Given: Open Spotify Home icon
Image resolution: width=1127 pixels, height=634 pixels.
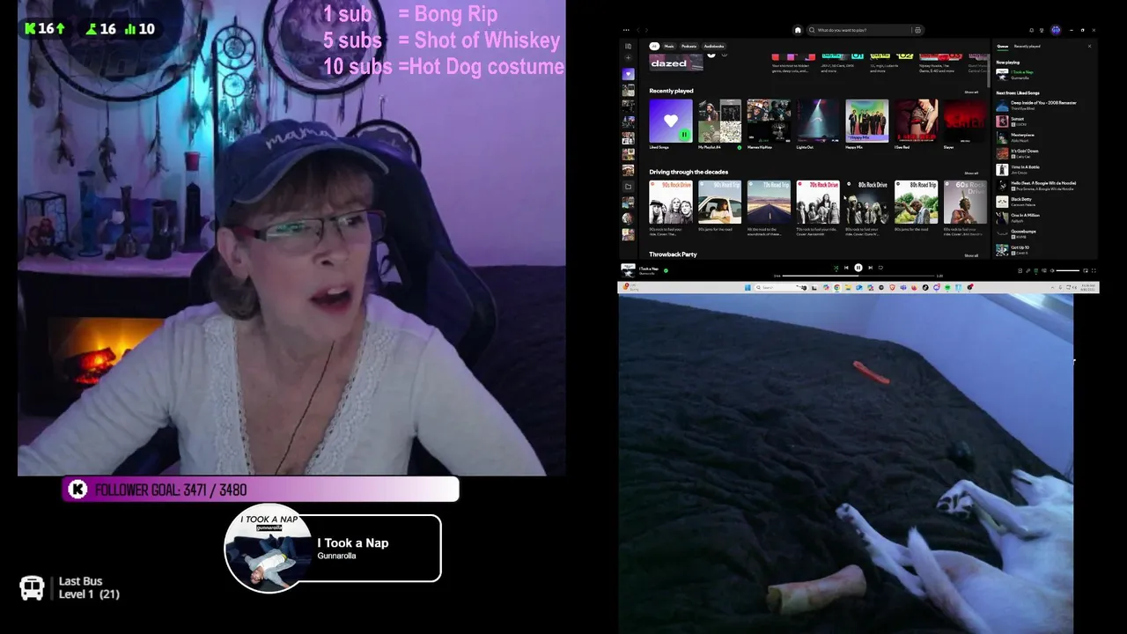Looking at the screenshot, I should pos(798,30).
